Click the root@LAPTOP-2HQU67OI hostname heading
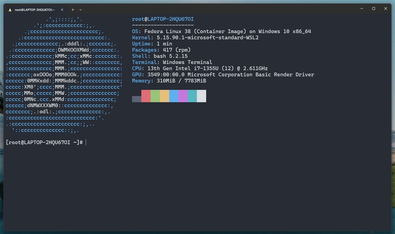Screen dimensions: 395x234 162,19
